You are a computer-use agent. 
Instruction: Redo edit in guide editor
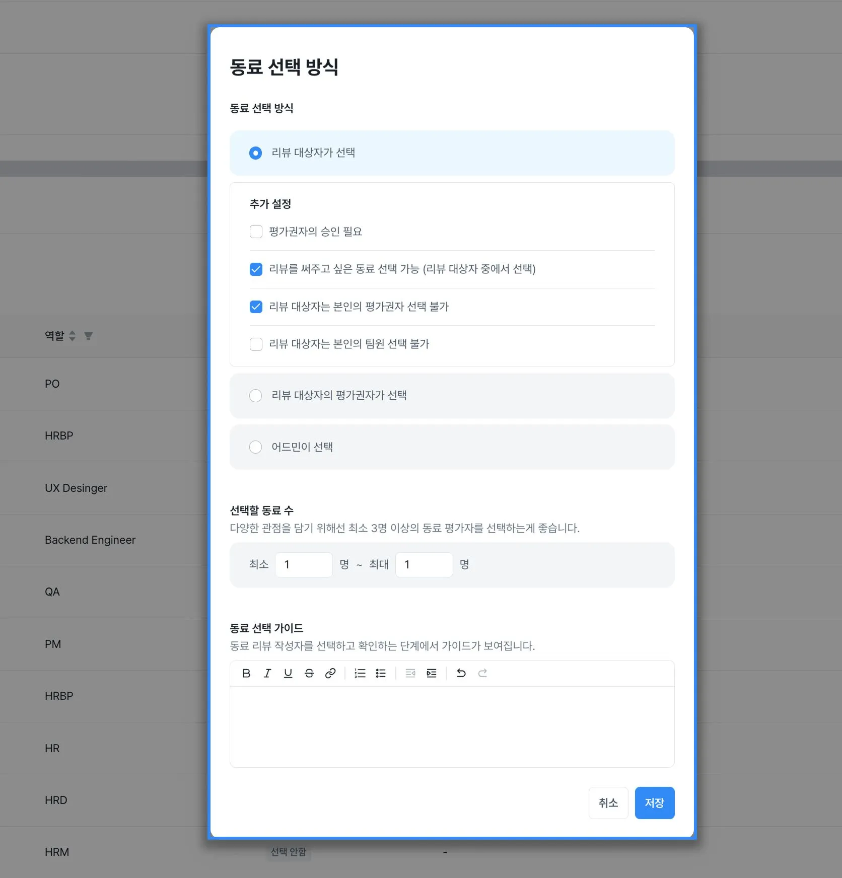(x=482, y=673)
